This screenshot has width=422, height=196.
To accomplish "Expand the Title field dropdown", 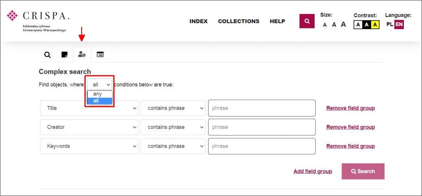I will 89,108.
